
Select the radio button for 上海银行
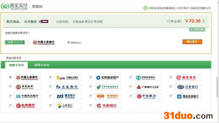pos(51,106)
